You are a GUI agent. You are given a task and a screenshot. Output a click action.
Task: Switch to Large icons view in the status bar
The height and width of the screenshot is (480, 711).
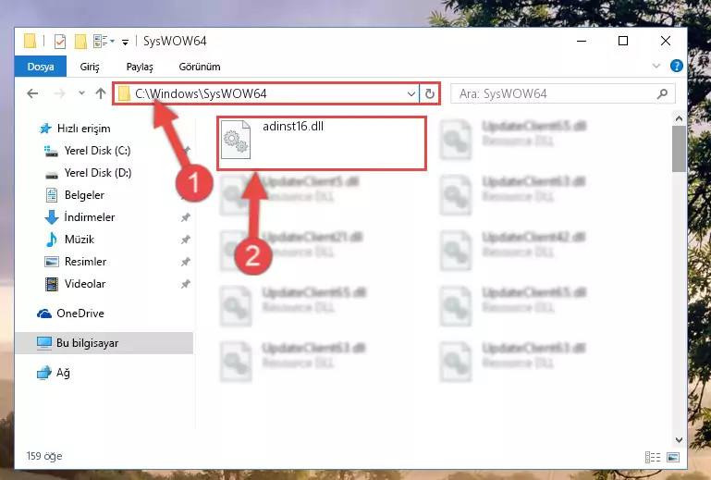673,457
